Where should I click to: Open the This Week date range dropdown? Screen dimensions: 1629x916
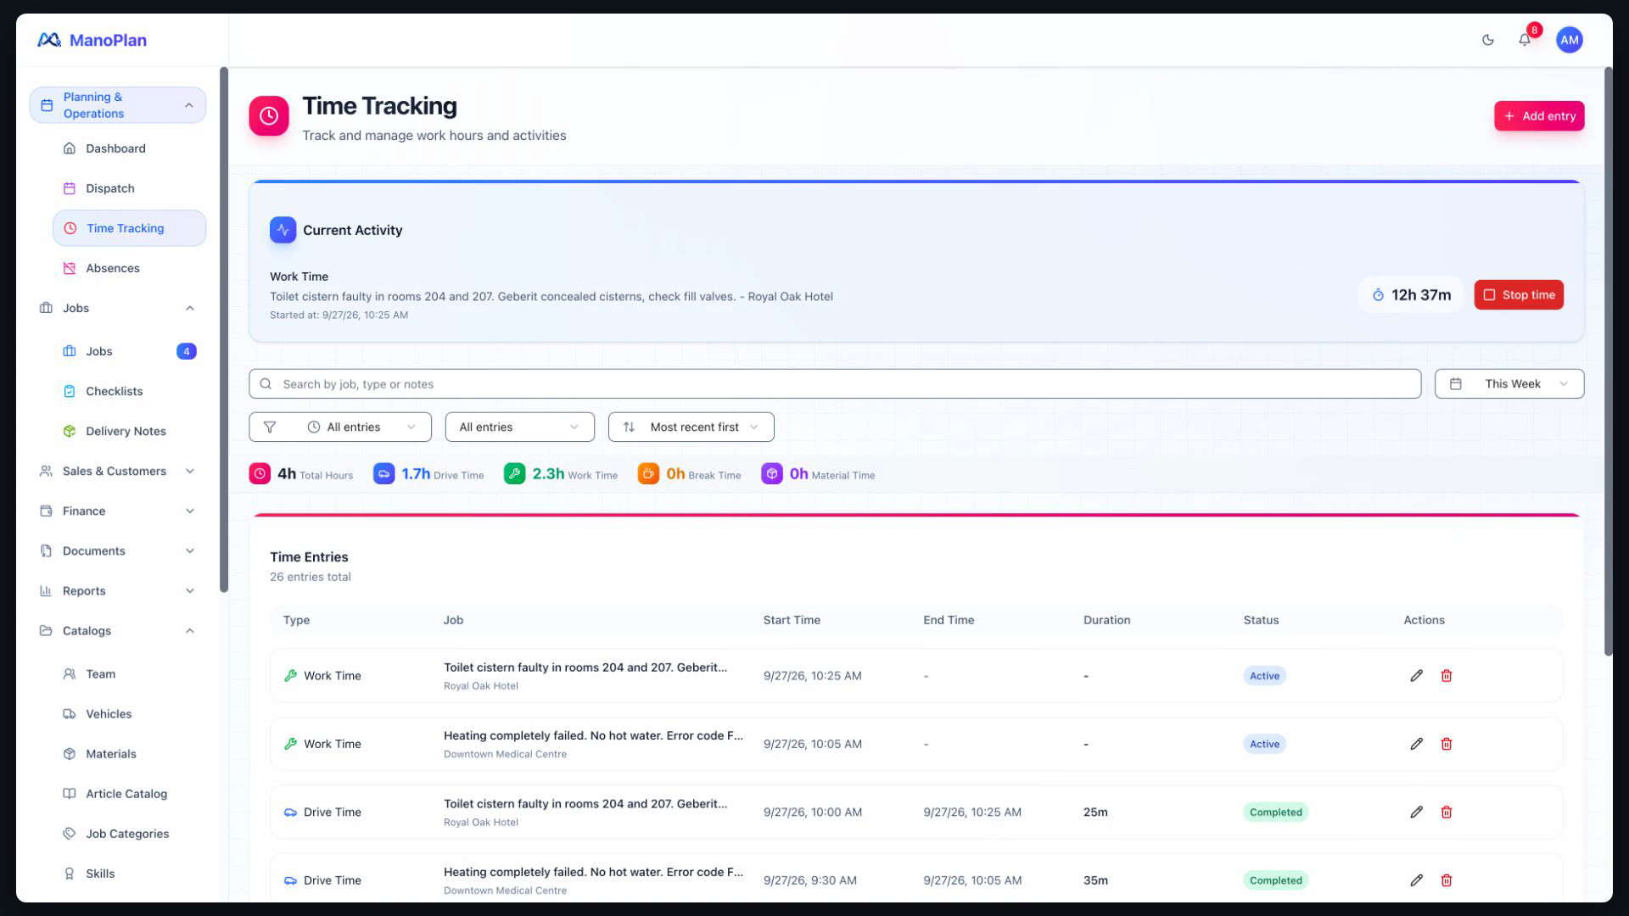click(1509, 384)
